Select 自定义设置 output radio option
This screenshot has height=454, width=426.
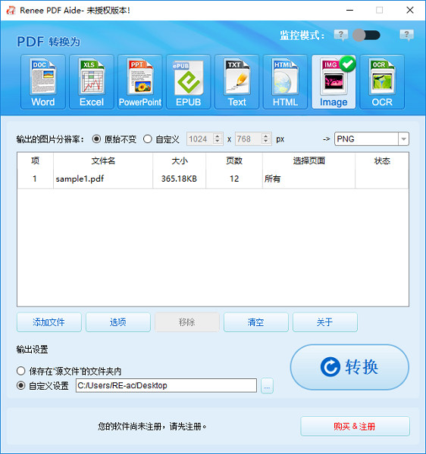[x=21, y=386]
